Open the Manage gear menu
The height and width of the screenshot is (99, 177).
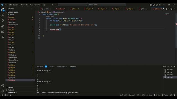click(3, 91)
